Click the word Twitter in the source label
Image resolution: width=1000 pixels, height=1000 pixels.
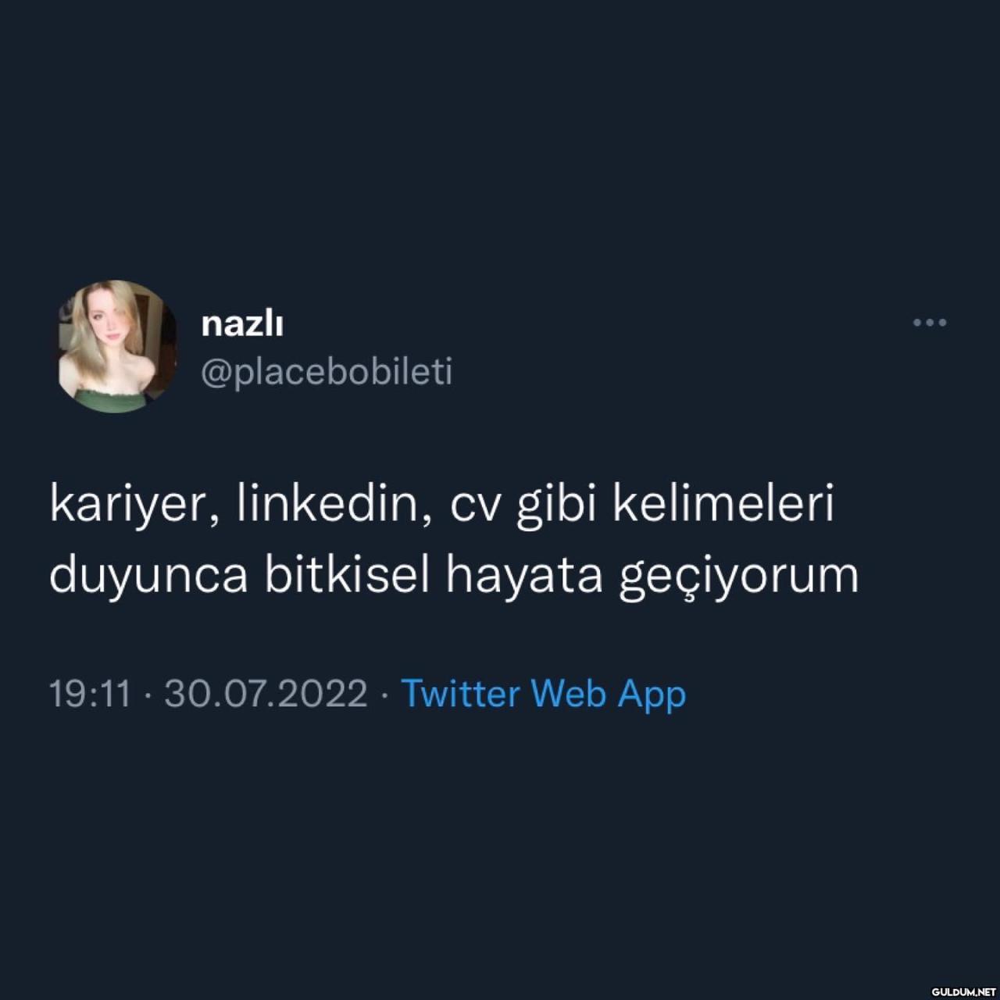point(460,693)
